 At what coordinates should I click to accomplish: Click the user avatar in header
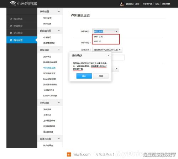point(121,4)
